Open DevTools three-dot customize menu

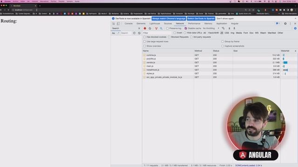290,24
